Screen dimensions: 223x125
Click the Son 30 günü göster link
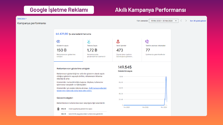pos(198,21)
